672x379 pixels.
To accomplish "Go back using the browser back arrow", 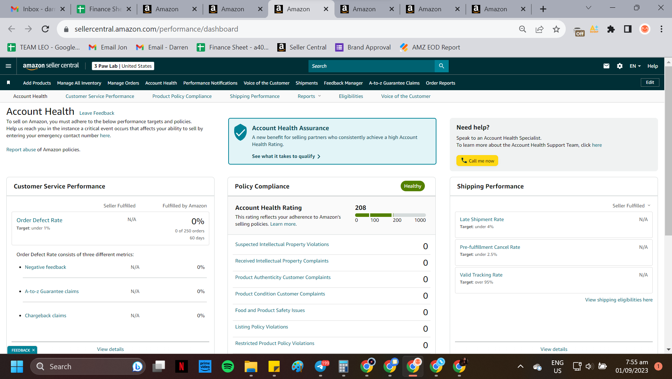I will [x=12, y=29].
